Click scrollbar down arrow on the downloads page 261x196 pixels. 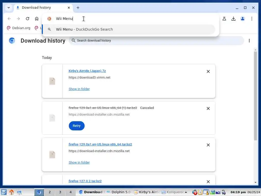(255, 182)
